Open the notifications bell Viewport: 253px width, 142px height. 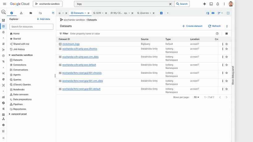point(218,4)
